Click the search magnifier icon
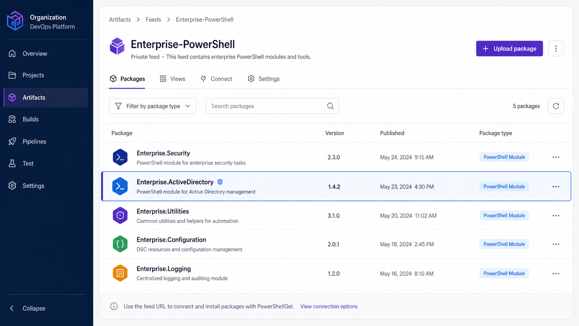 [330, 106]
